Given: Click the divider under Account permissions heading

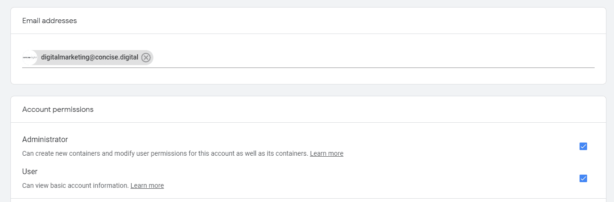Looking at the screenshot, I should click(x=307, y=122).
